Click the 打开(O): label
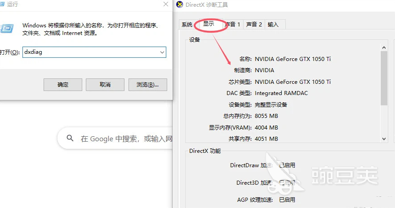 (9, 52)
